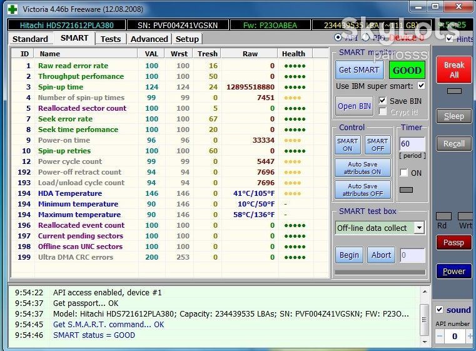Select the Spin-up time attribute
Screen dimensions: 476x351
coord(170,87)
